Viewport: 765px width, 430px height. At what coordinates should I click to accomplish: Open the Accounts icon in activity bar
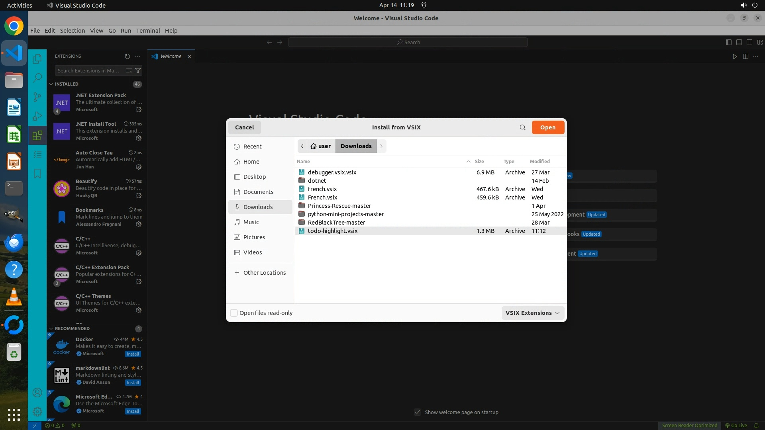[x=37, y=393]
